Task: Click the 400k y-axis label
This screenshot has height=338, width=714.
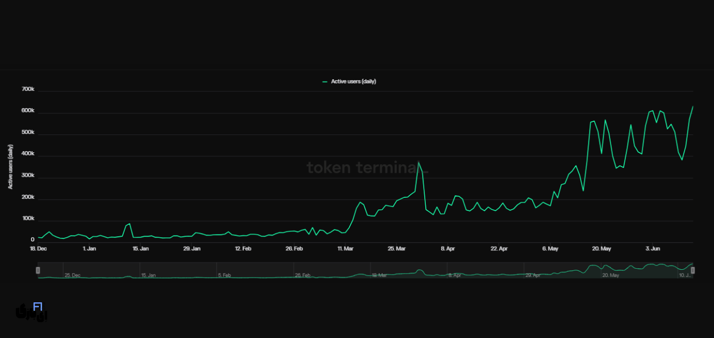Action: (28, 154)
